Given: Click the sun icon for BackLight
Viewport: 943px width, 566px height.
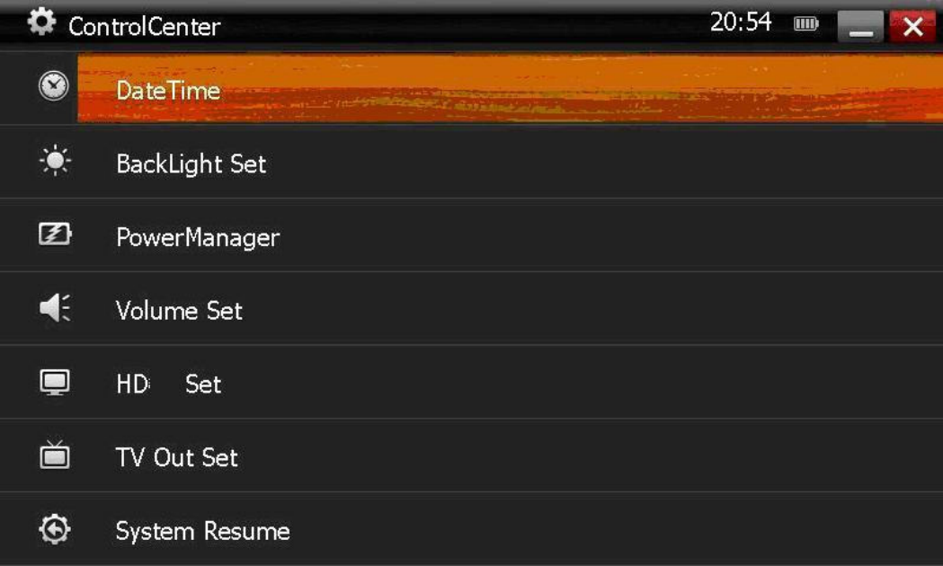Looking at the screenshot, I should coord(55,162).
